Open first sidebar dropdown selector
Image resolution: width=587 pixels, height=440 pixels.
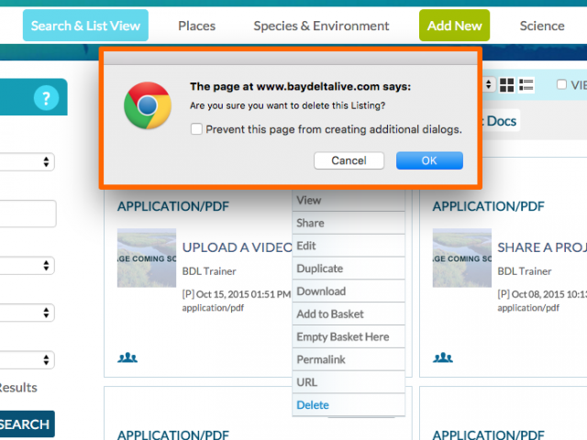pos(27,161)
